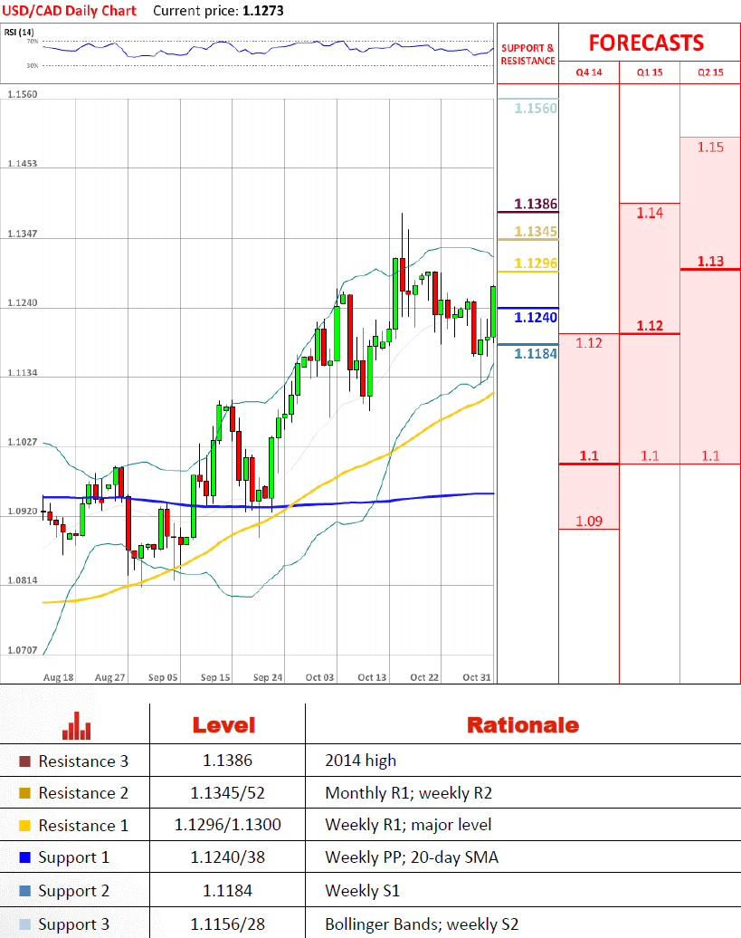Click the Resistance 2 gold swatch

[x=25, y=793]
